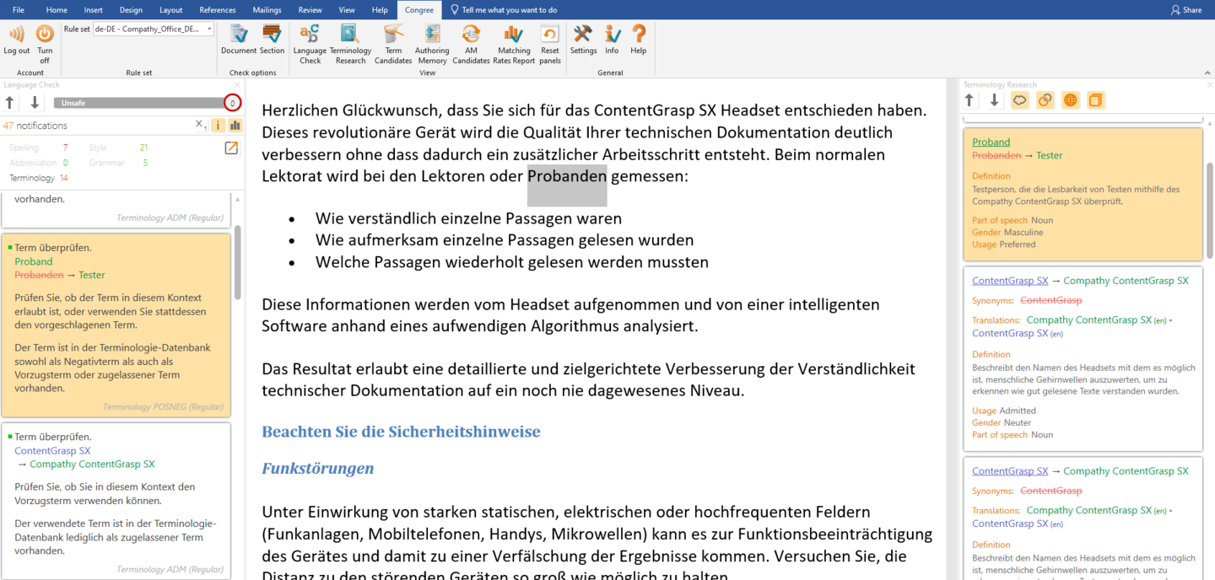Open the Rule set dropdown
Viewport: 1215px width, 580px height.
209,29
